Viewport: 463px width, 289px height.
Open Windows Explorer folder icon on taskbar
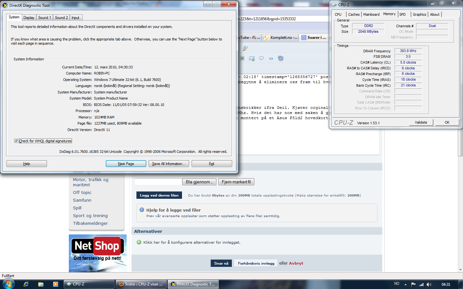coord(41,284)
